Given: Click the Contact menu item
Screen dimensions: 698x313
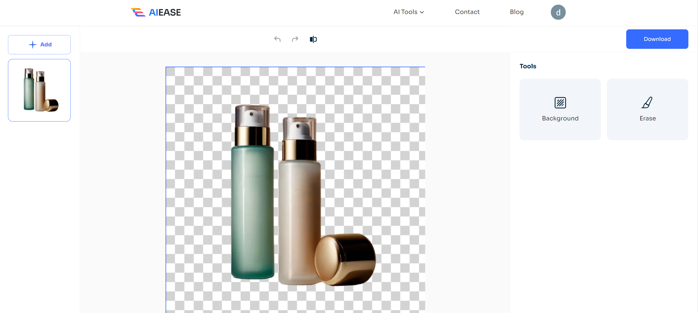Looking at the screenshot, I should [x=468, y=12].
